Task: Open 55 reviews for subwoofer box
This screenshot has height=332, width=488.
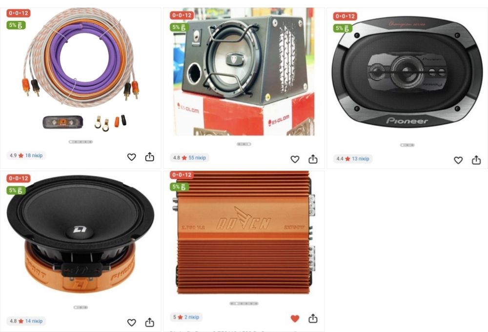Action: 197,157
